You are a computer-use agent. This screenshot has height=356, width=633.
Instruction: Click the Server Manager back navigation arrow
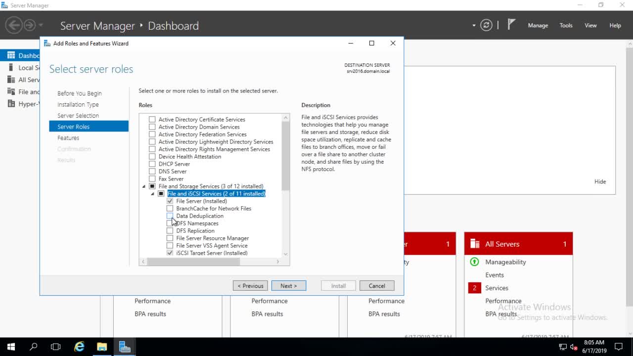point(14,25)
